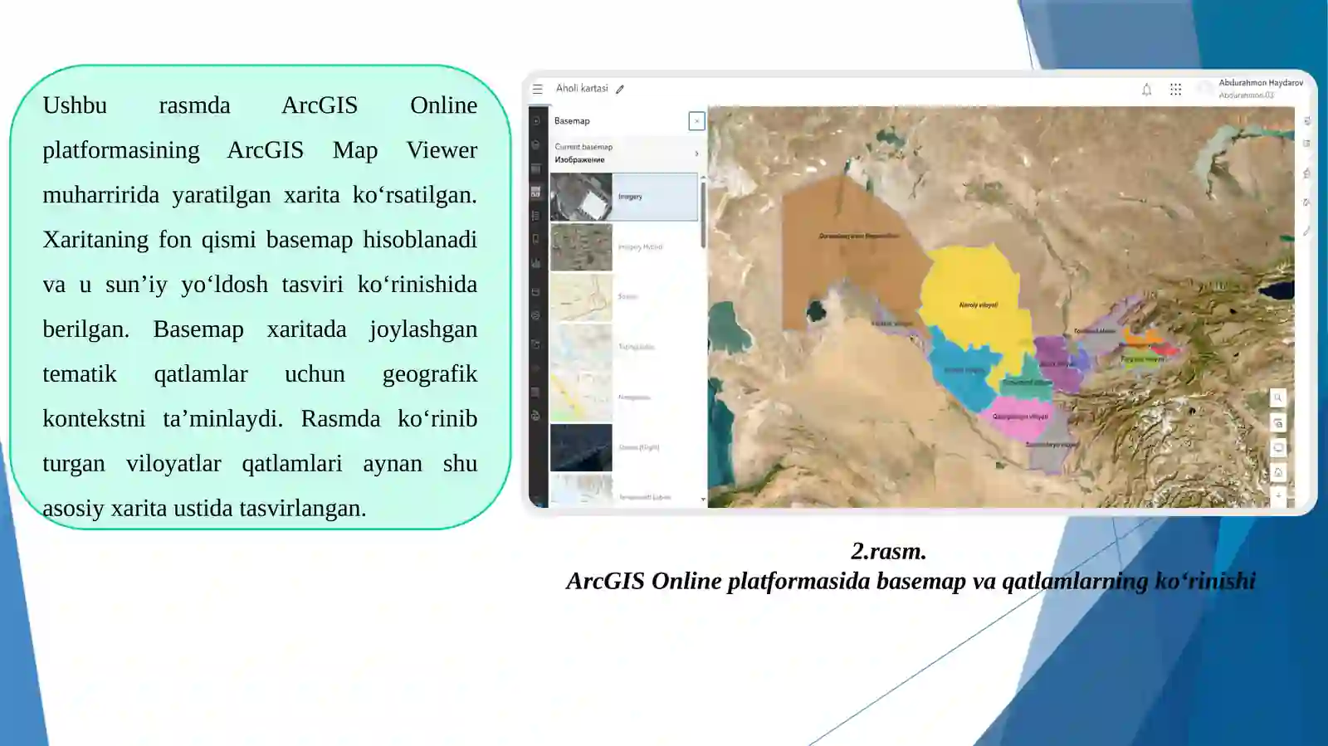The width and height of the screenshot is (1328, 746).
Task: Open the bar-chart Charts sidebar icon
Action: [x=536, y=263]
